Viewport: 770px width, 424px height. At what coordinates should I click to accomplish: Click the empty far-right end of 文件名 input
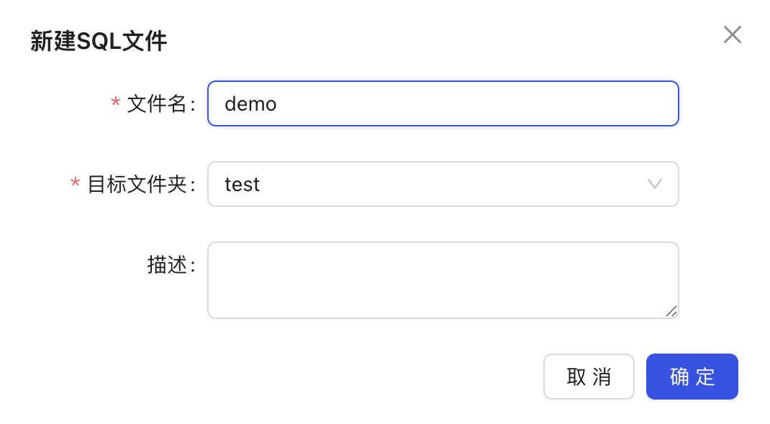638,103
